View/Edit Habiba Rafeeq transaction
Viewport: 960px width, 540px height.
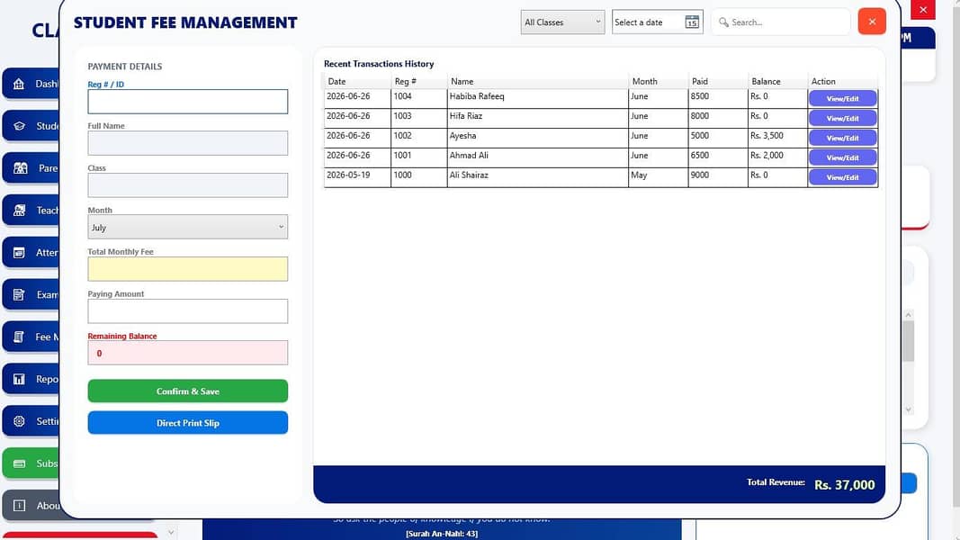842,99
